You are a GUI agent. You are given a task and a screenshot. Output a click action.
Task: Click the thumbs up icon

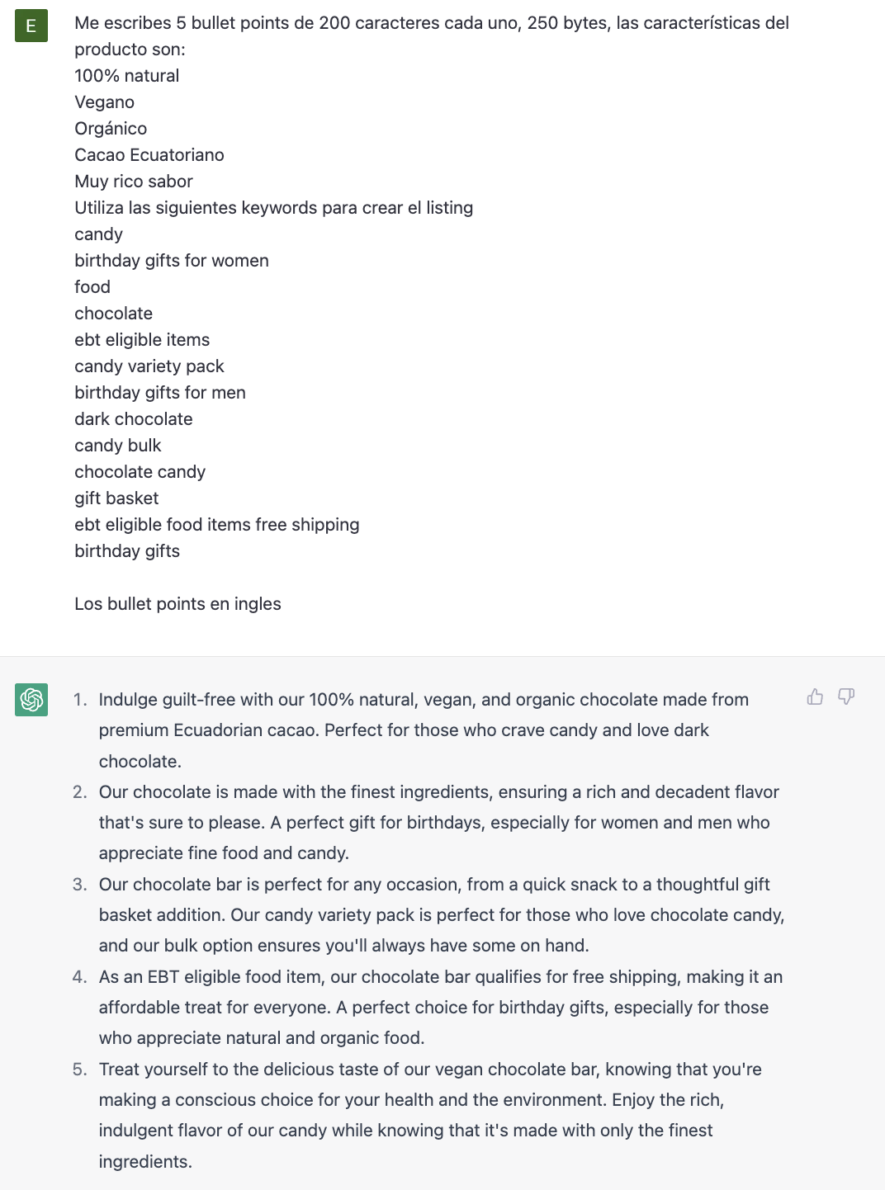coord(815,697)
